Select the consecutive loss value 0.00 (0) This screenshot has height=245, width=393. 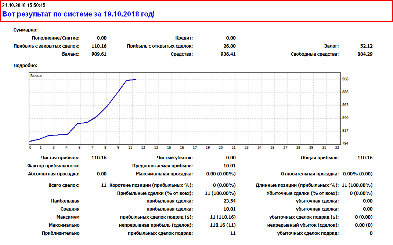(364, 225)
